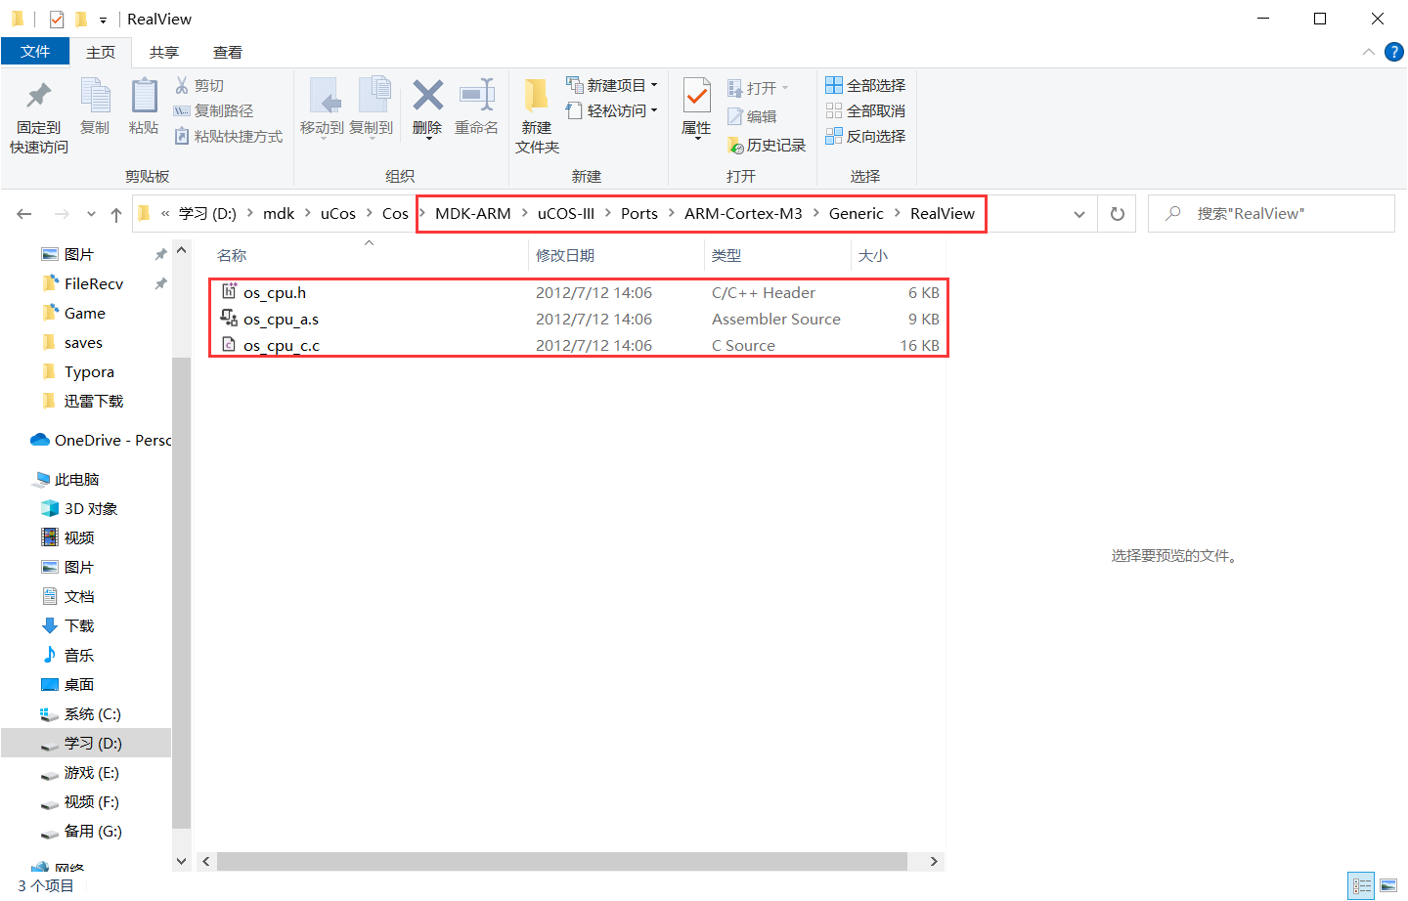Go Up one folder level

coord(116,214)
